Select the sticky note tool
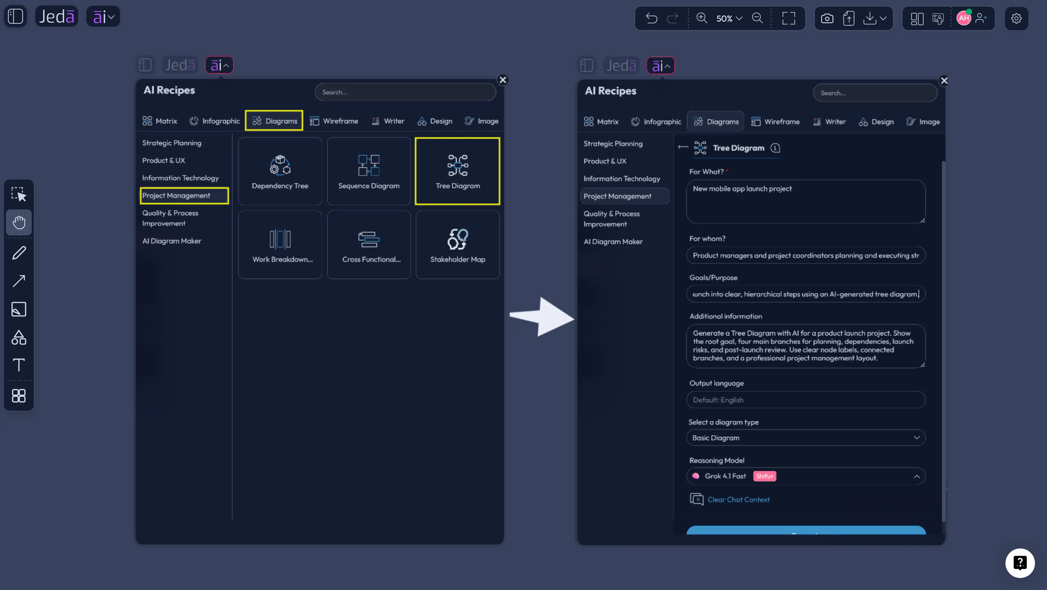 (19, 309)
